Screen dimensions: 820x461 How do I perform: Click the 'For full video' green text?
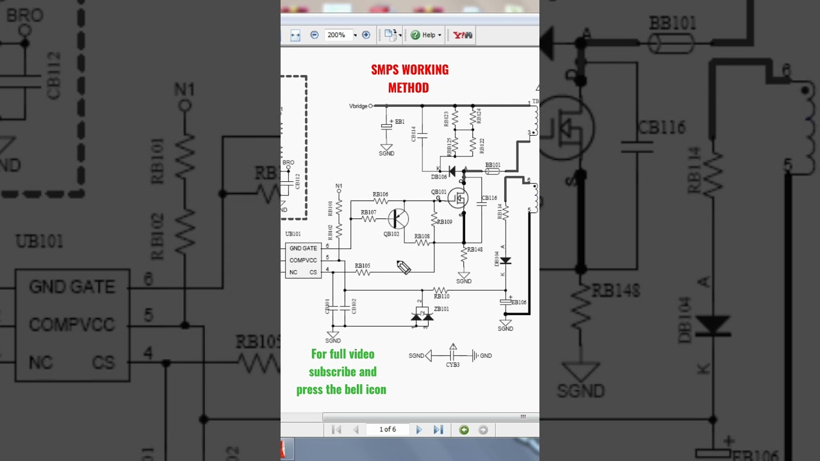[343, 354]
